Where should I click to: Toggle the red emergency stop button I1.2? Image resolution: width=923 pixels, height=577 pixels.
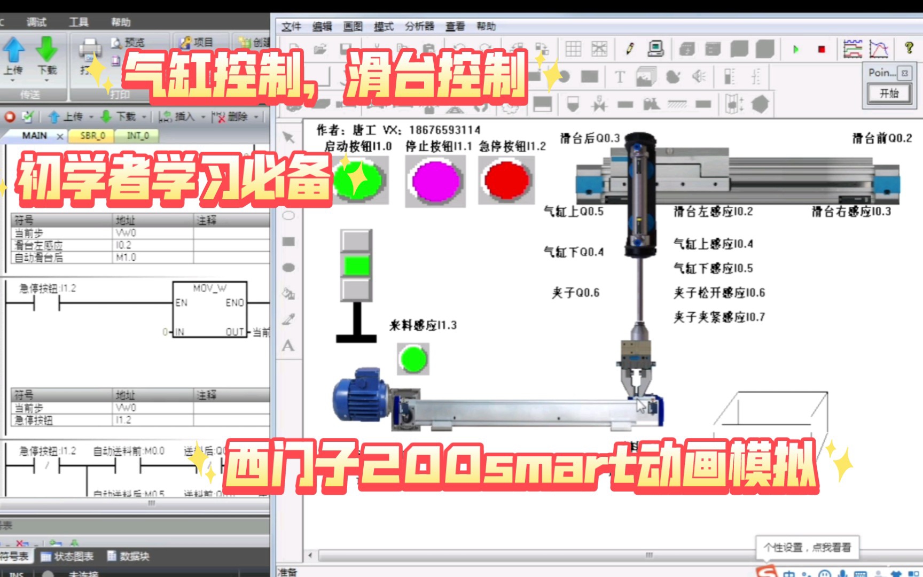coord(506,180)
